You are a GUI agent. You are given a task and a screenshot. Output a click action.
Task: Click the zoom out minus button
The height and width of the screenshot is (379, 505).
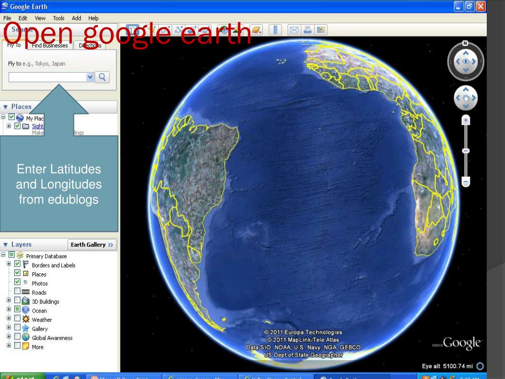466,182
